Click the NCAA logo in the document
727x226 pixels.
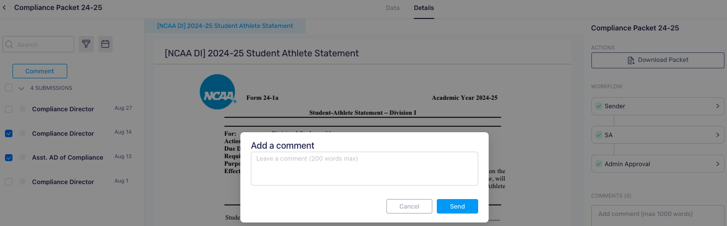218,92
